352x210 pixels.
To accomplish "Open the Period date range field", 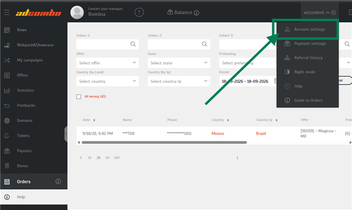I will (248, 81).
